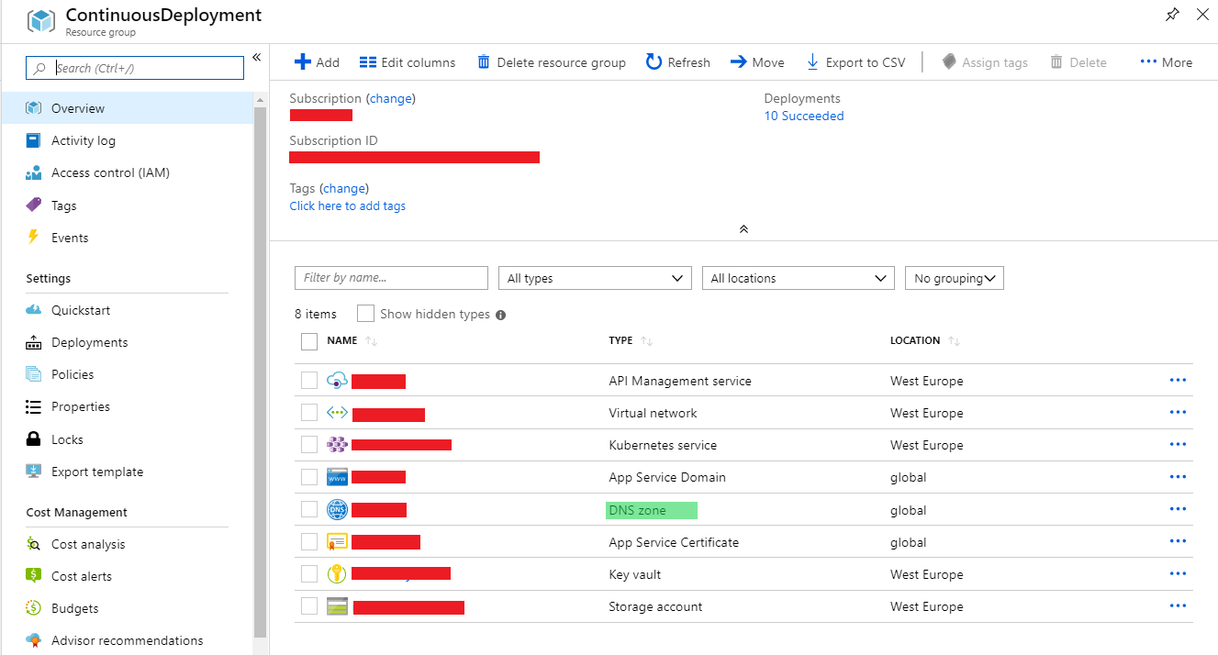Check the select-all checkbox in the table header

coord(309,340)
